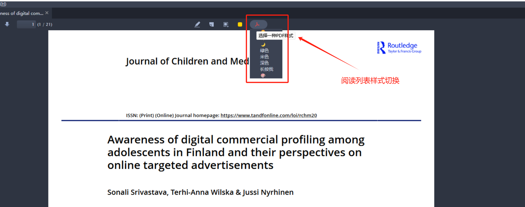Edit the page number input field
Image resolution: width=525 pixels, height=207 pixels.
26,24
